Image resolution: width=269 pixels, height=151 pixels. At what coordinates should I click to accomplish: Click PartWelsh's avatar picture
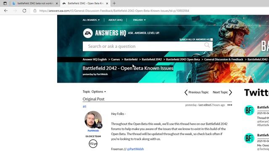[93, 120]
